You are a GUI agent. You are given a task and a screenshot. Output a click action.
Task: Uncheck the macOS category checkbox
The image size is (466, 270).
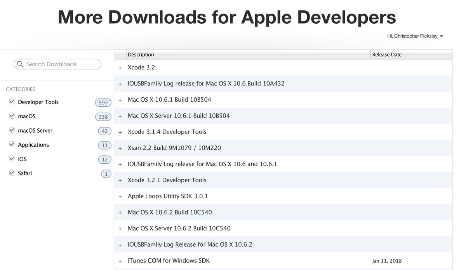coord(12,116)
